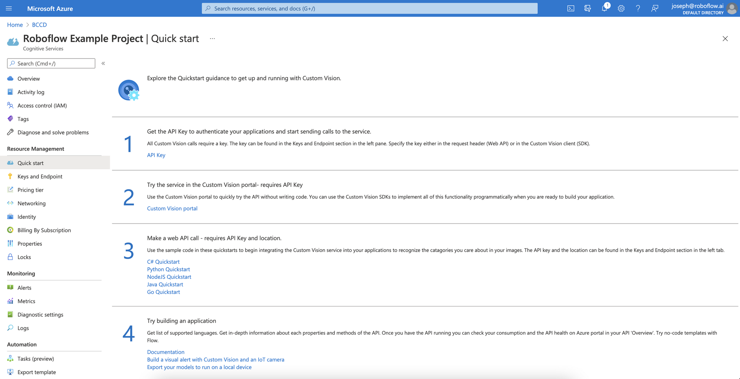This screenshot has width=740, height=379.
Task: Open the notifications bell
Action: coord(604,8)
